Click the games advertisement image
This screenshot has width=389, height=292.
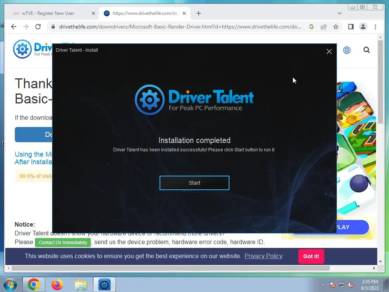click(356, 148)
